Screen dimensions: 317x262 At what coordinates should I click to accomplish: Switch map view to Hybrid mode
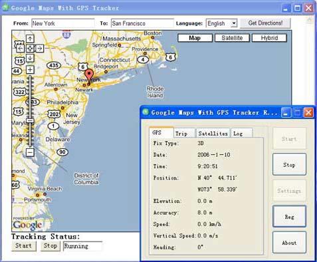269,38
